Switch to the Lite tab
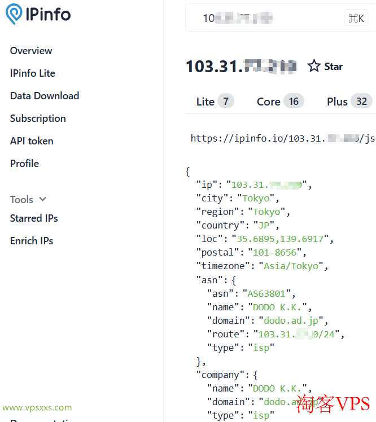Viewport: 376px width, 422px height. click(x=215, y=102)
